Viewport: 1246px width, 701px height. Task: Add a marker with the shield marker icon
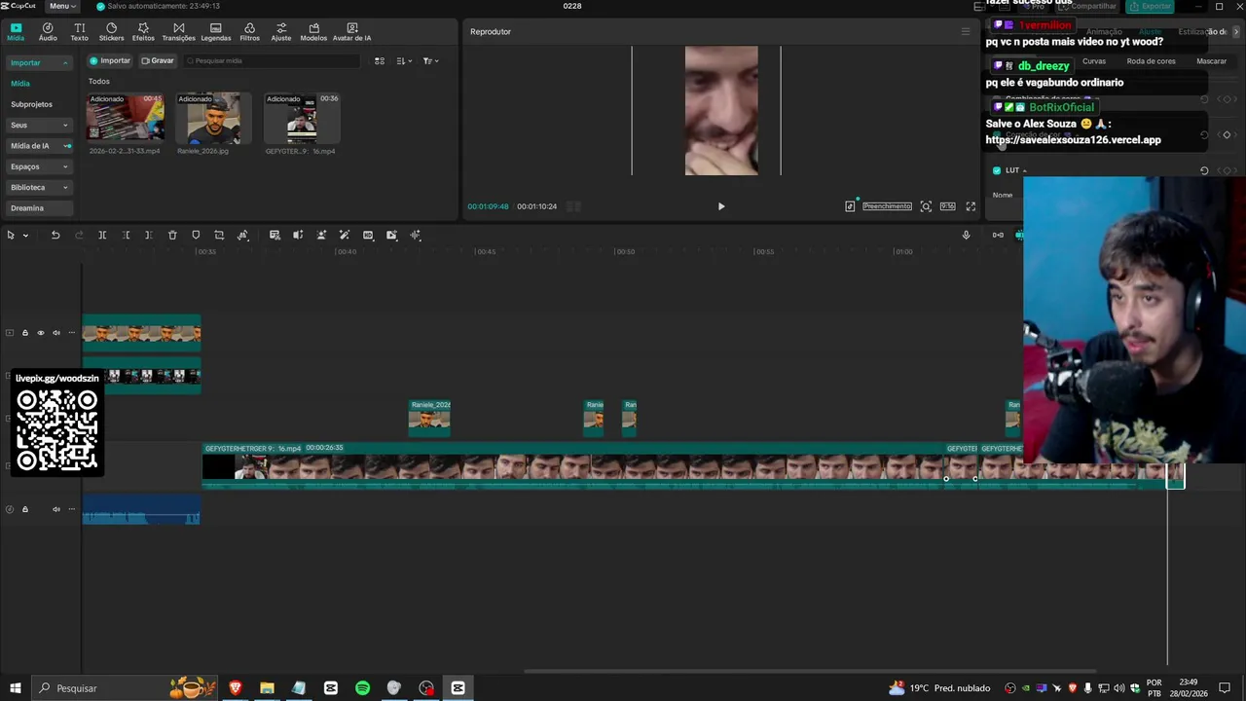pyautogui.click(x=196, y=235)
